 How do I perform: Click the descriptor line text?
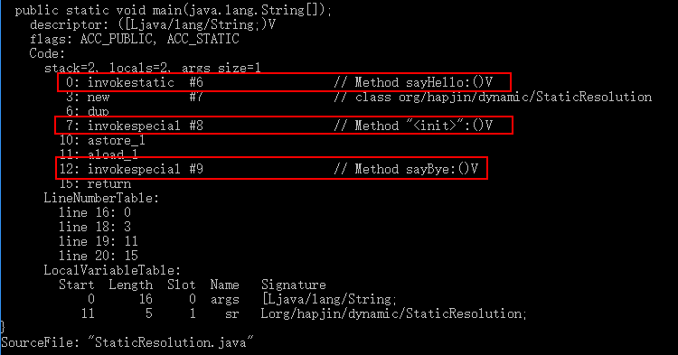pos(153,24)
